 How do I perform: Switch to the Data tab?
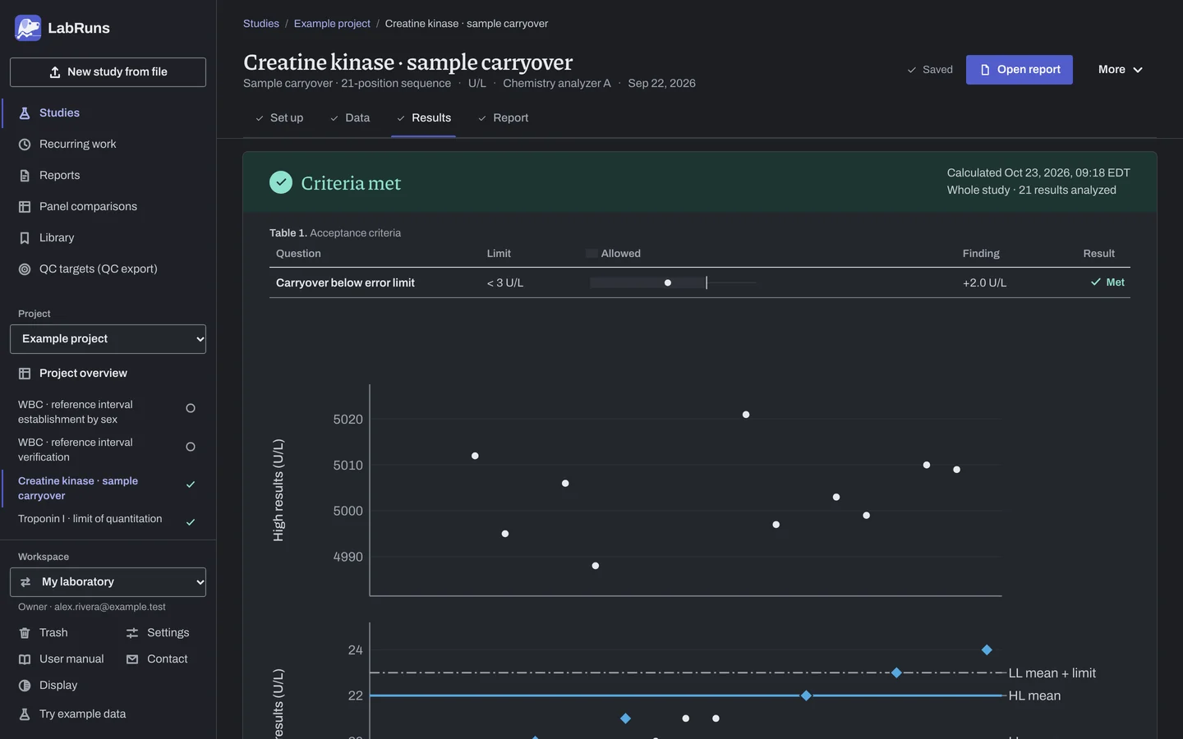coord(350,118)
